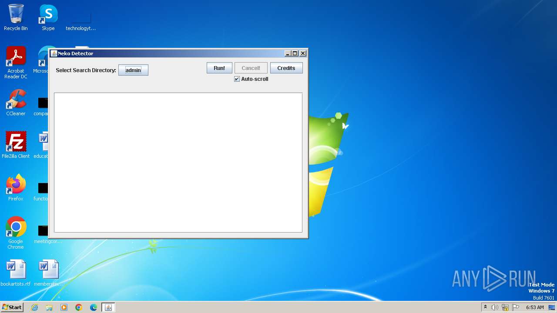Open the Windows Start menu
This screenshot has height=313, width=557.
12,307
